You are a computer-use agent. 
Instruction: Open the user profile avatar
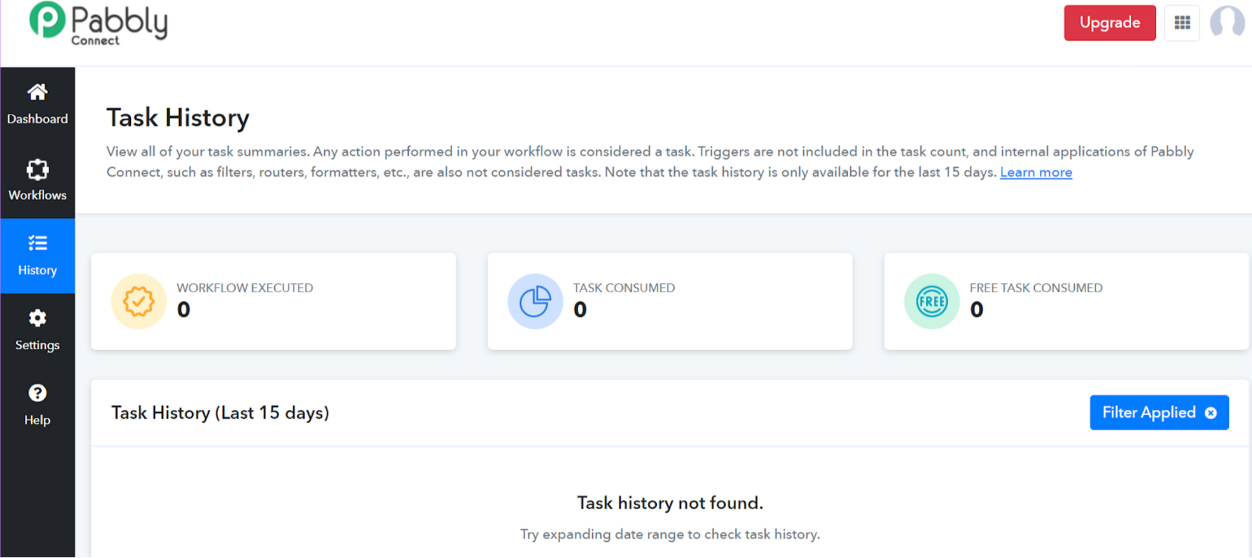tap(1227, 23)
